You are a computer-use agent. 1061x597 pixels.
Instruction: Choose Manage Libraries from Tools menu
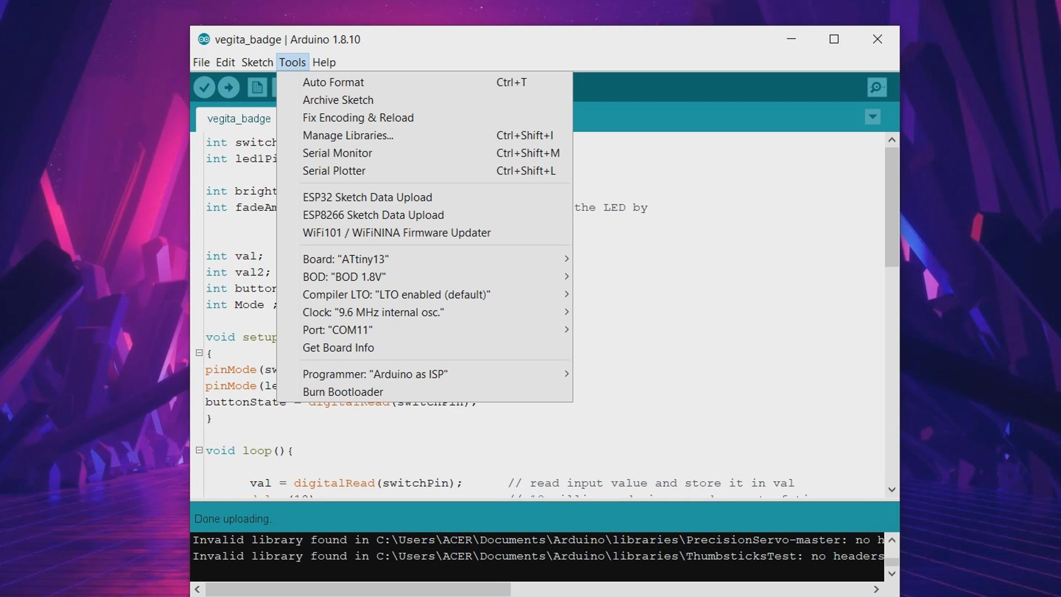coord(348,135)
